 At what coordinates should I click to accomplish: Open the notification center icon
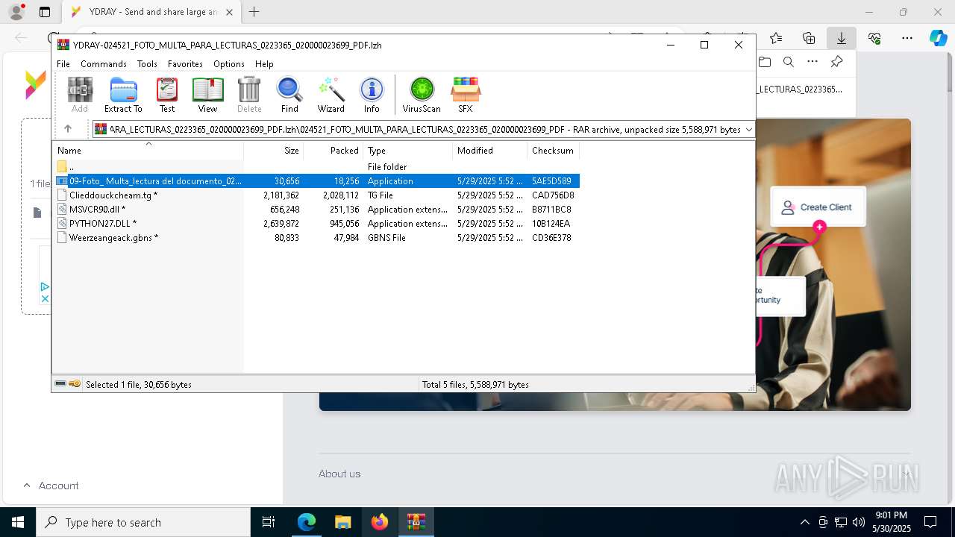[x=930, y=522]
